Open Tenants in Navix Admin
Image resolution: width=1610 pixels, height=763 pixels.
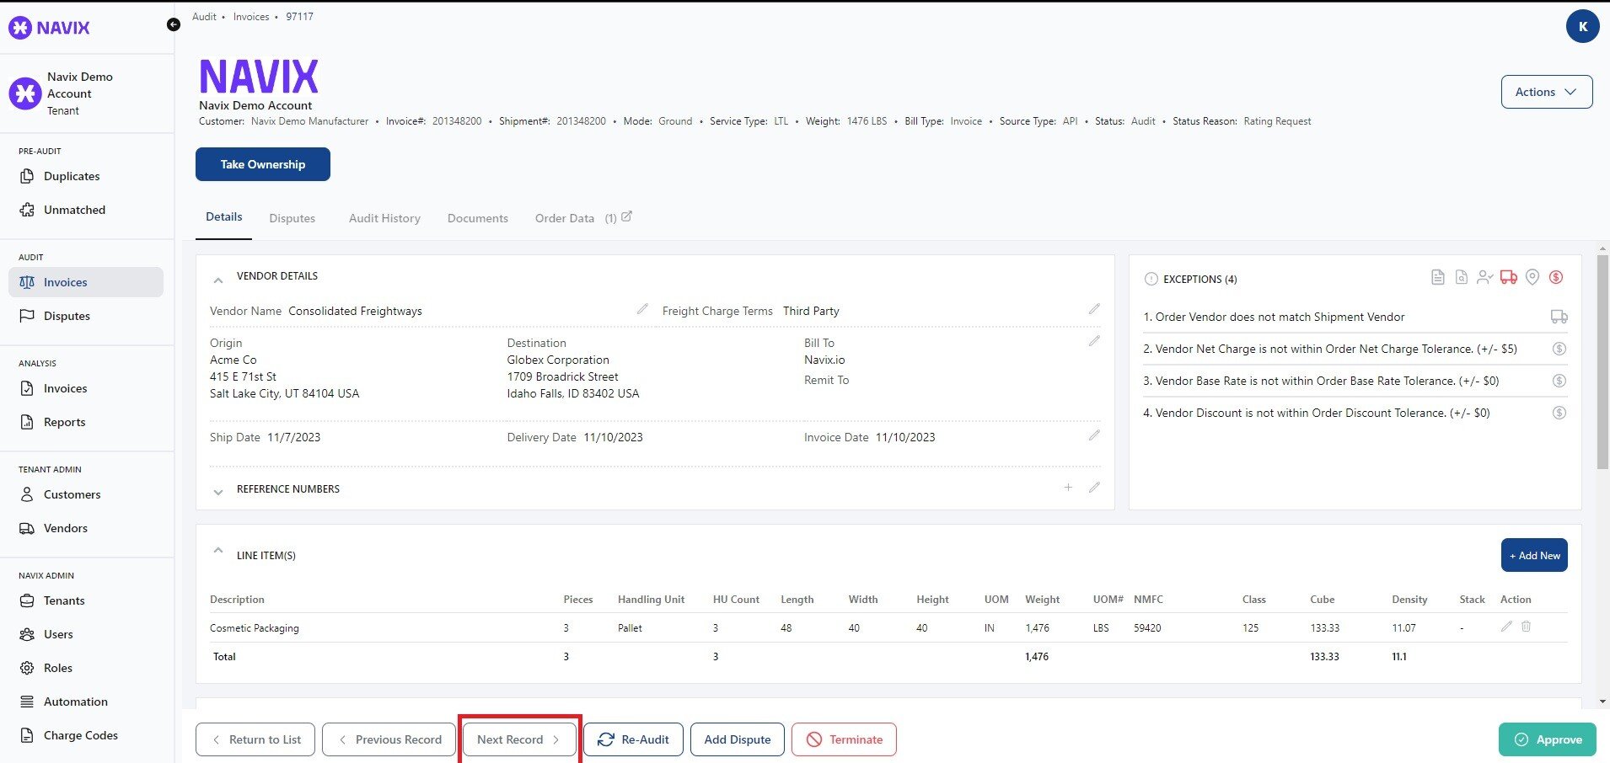click(x=64, y=600)
